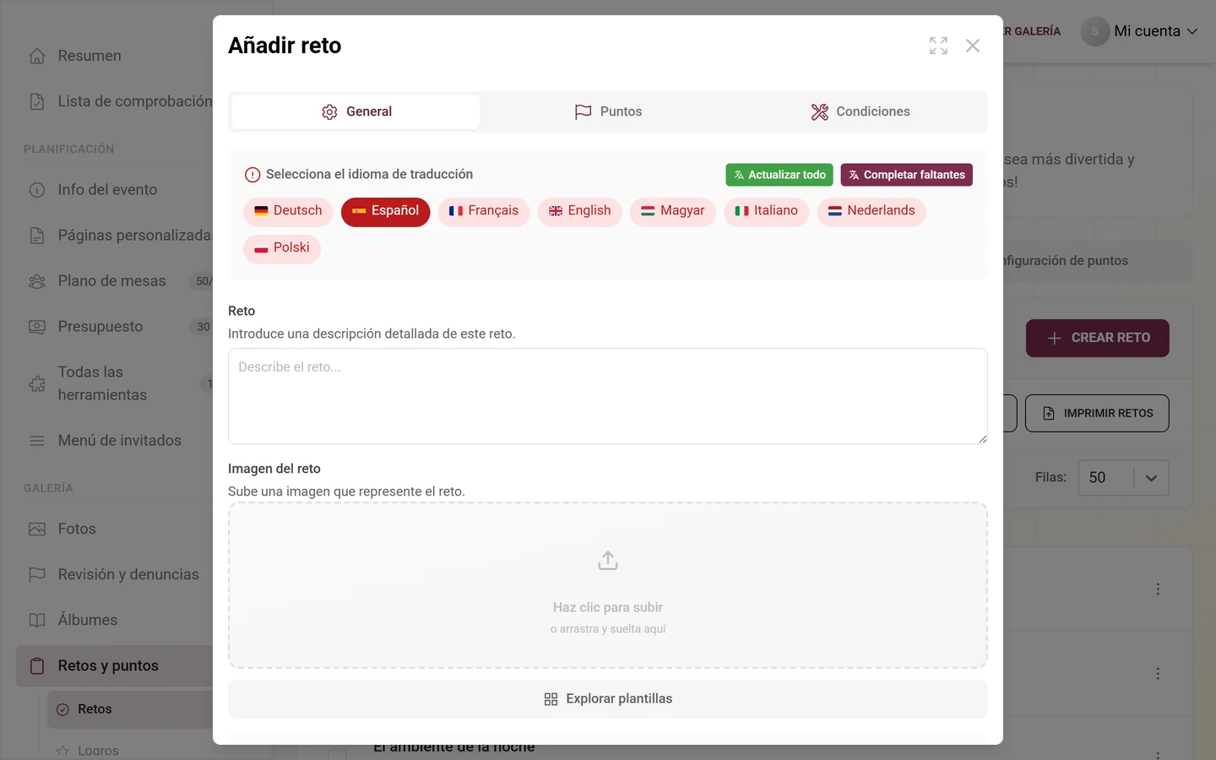Viewport: 1216px width, 760px height.
Task: Click the Resumen home icon
Action: tap(37, 56)
